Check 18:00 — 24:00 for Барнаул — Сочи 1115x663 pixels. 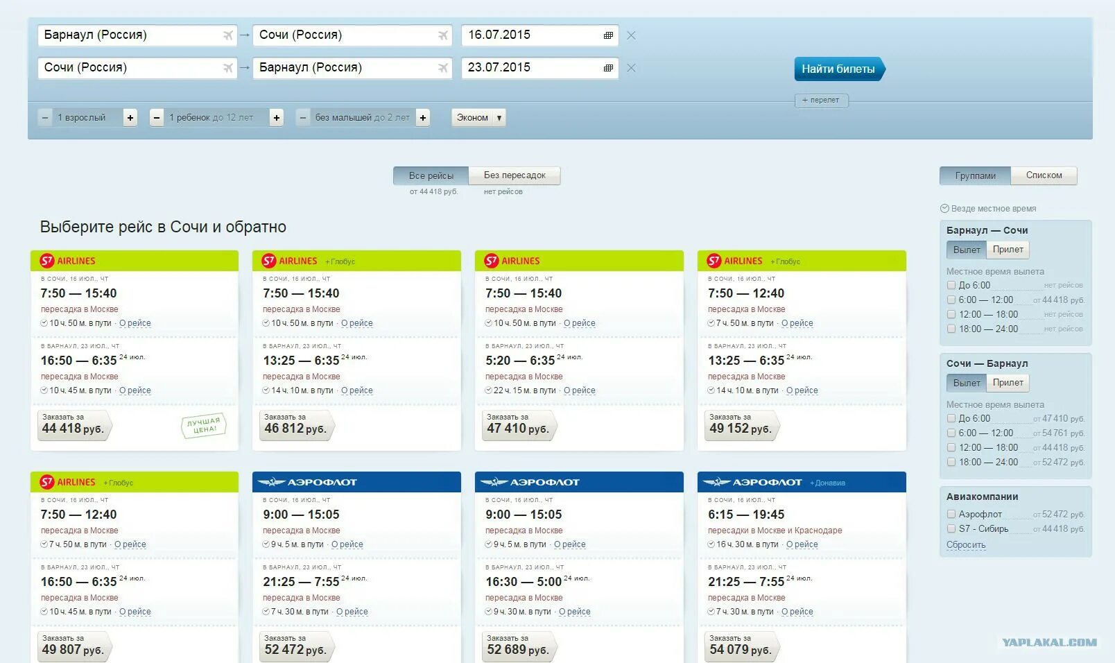(951, 329)
